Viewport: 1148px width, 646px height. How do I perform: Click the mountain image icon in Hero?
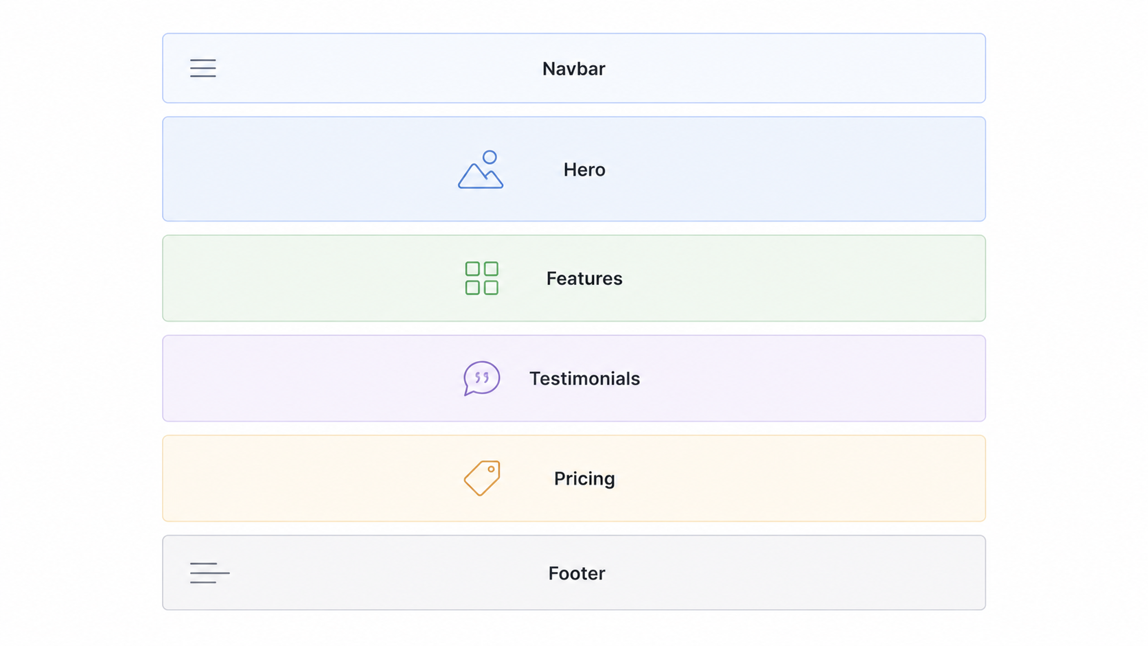coord(481,170)
